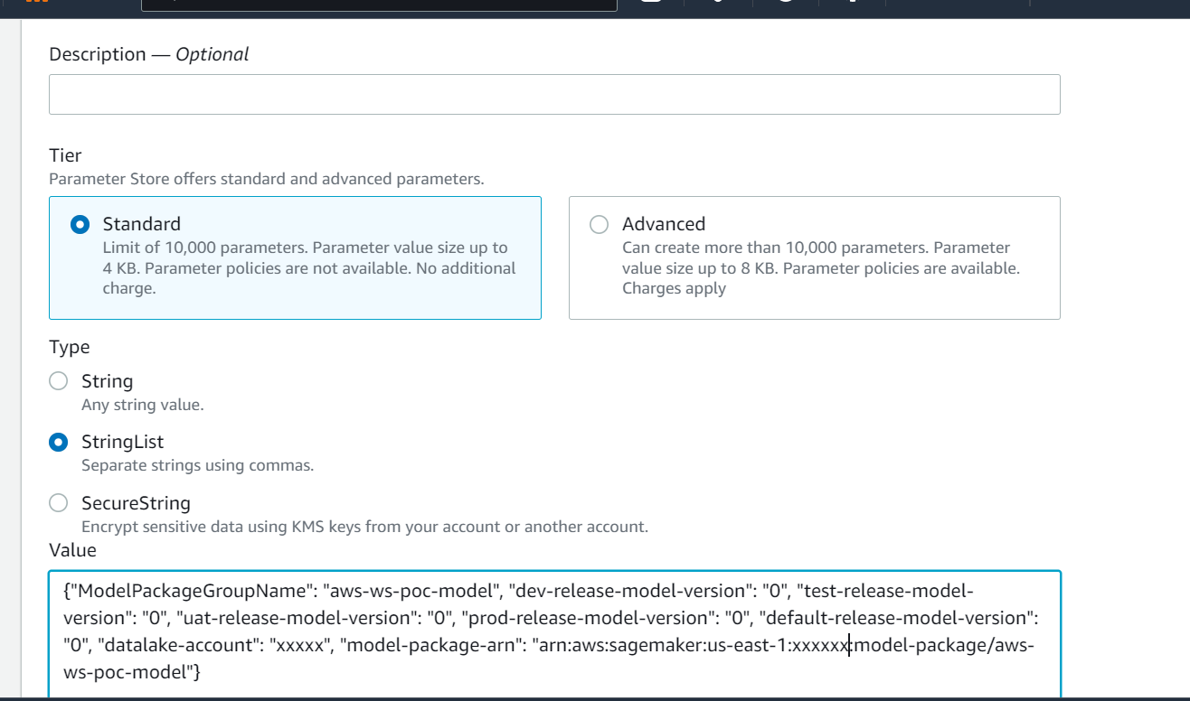Choose the String parameter type
Screen dimensions: 1190x701
coord(58,380)
